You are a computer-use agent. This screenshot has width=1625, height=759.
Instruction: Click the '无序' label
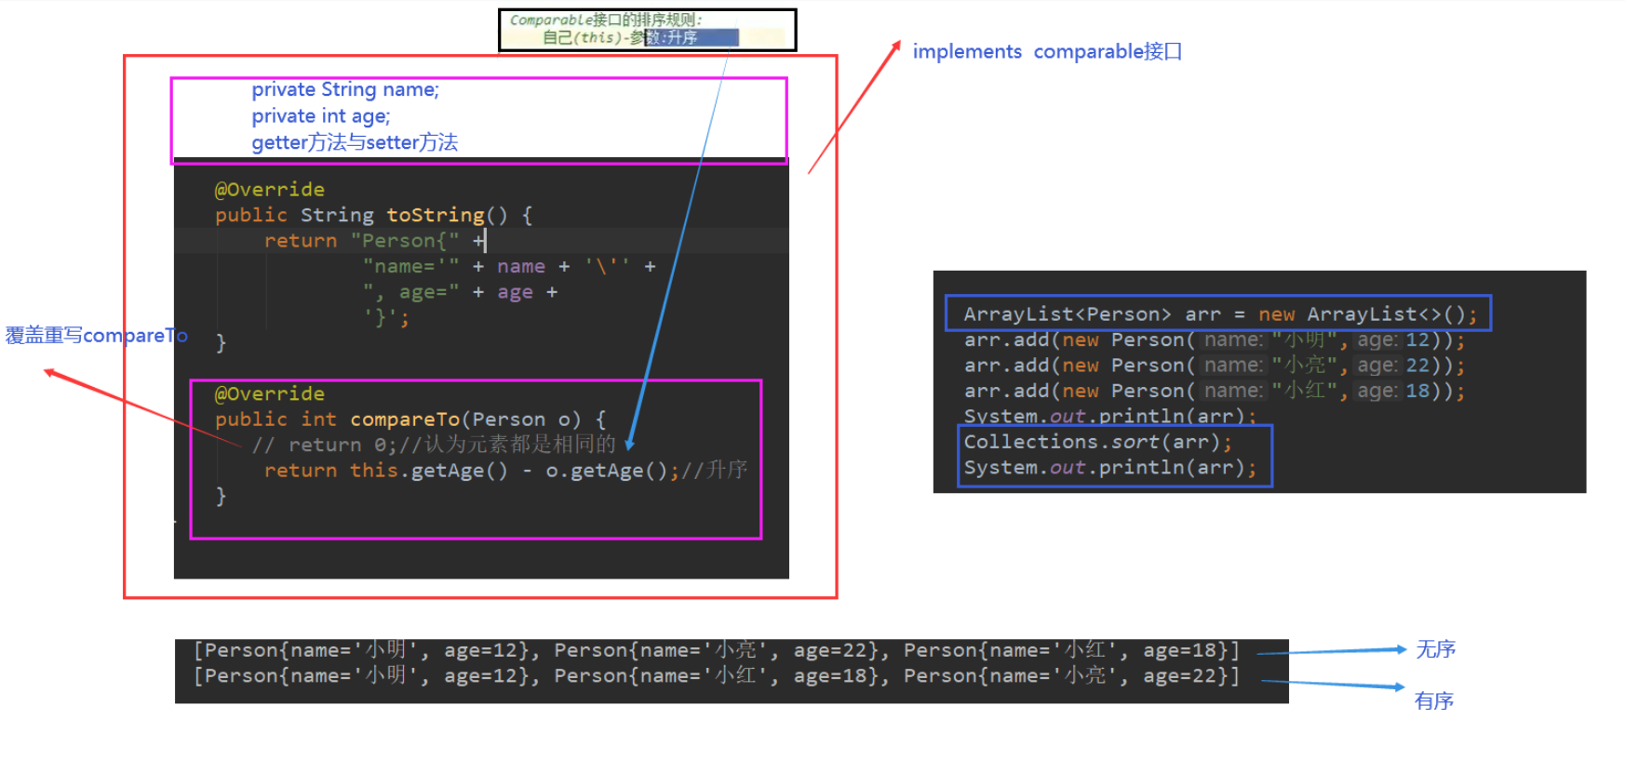point(1436,649)
